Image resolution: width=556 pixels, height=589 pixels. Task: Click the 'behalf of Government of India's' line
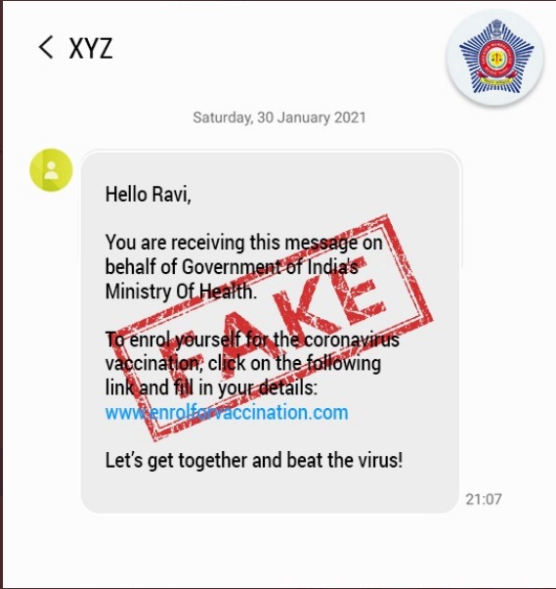point(232,267)
